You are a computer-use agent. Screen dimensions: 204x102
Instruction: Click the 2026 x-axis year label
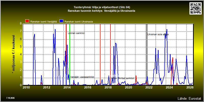point(190,87)
